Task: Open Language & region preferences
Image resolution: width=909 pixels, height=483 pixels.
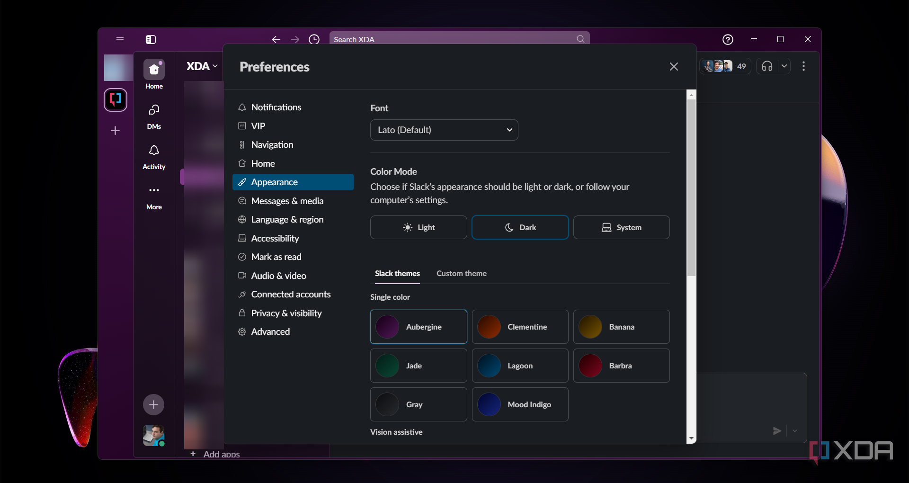Action: [x=293, y=219]
